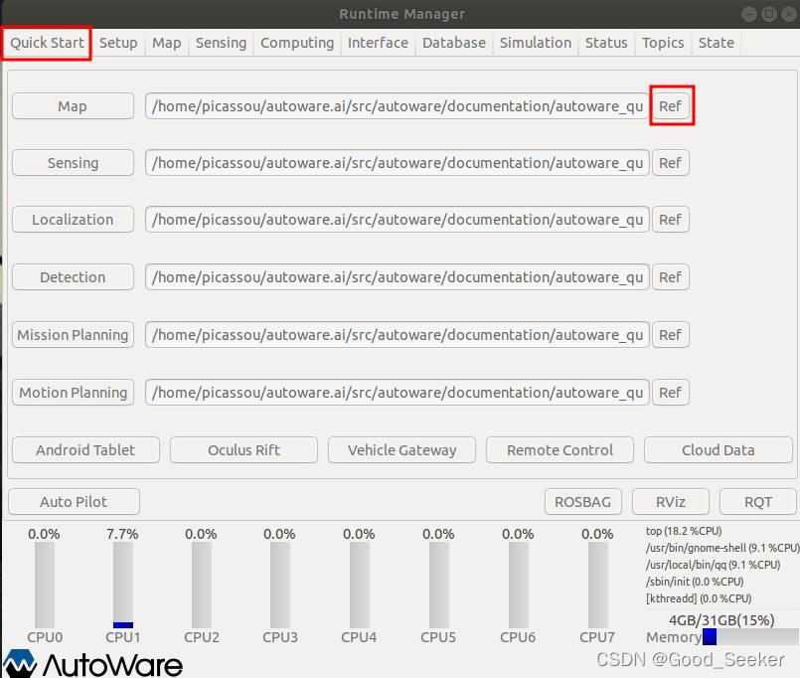Screen dimensions: 800x678
Task: Launch Motion Planning
Action: coord(72,392)
